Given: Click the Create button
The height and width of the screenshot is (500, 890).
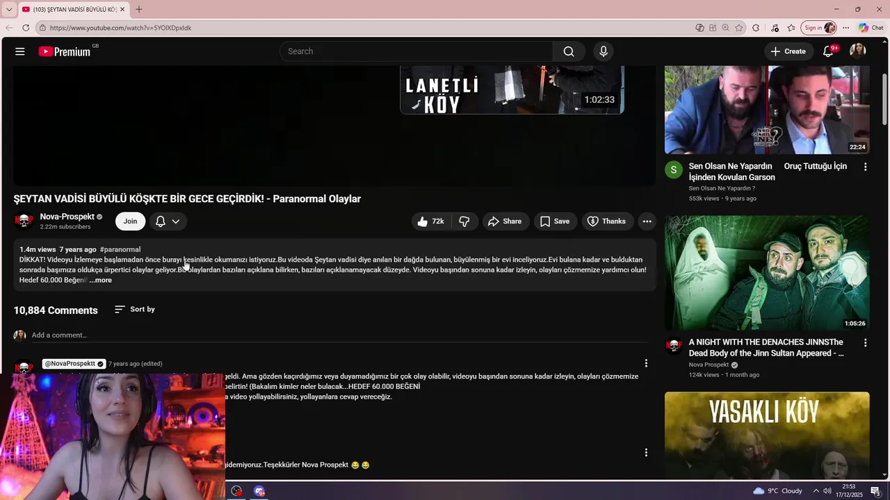Looking at the screenshot, I should [x=788, y=51].
